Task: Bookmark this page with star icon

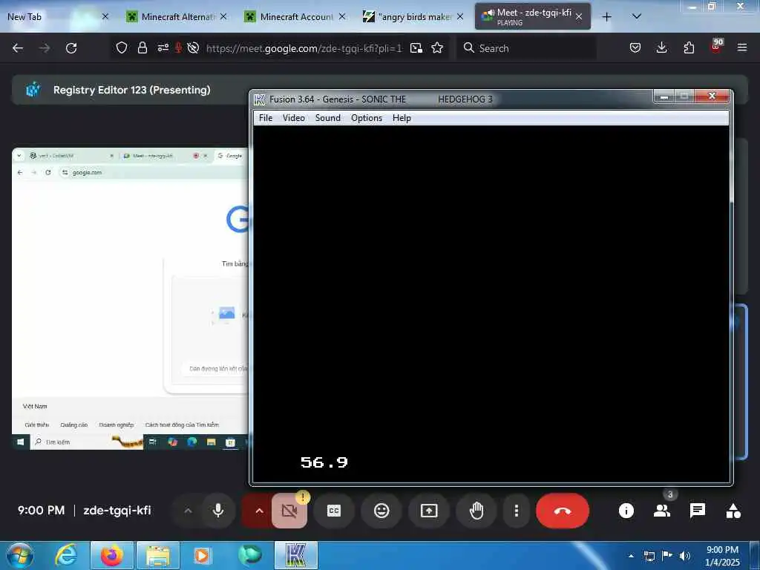Action: pos(437,47)
